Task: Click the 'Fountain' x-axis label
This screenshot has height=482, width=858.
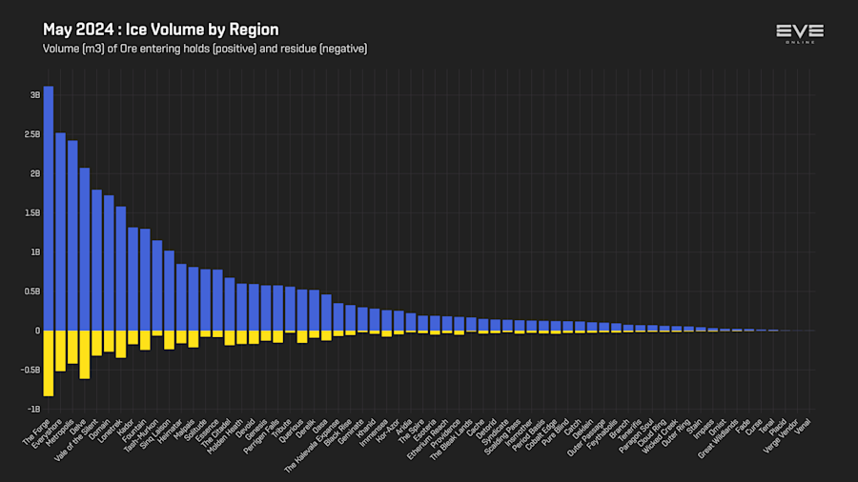Action: point(134,431)
